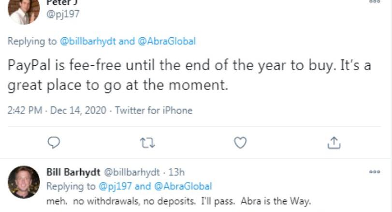Image resolution: width=392 pixels, height=212 pixels.
Task: Open @billbarhydt mention in main tweet's reply line
Action: click(88, 41)
